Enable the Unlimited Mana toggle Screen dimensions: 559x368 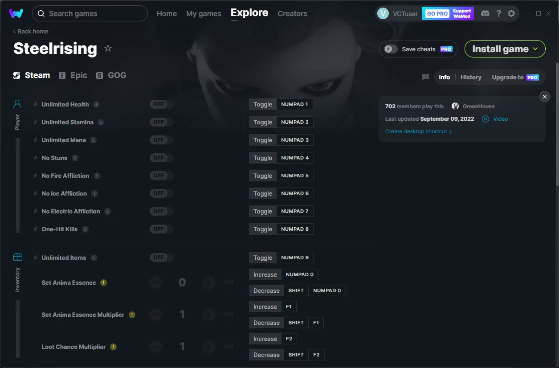[161, 140]
